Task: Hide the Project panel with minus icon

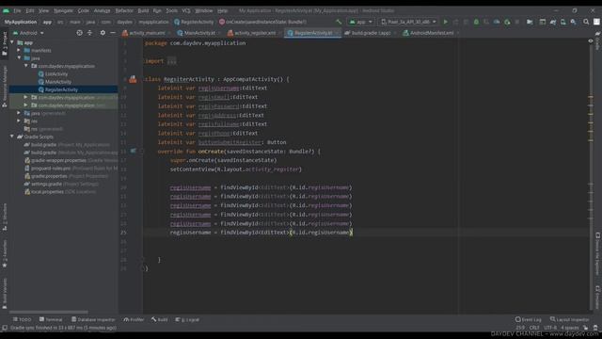Action: (113, 33)
